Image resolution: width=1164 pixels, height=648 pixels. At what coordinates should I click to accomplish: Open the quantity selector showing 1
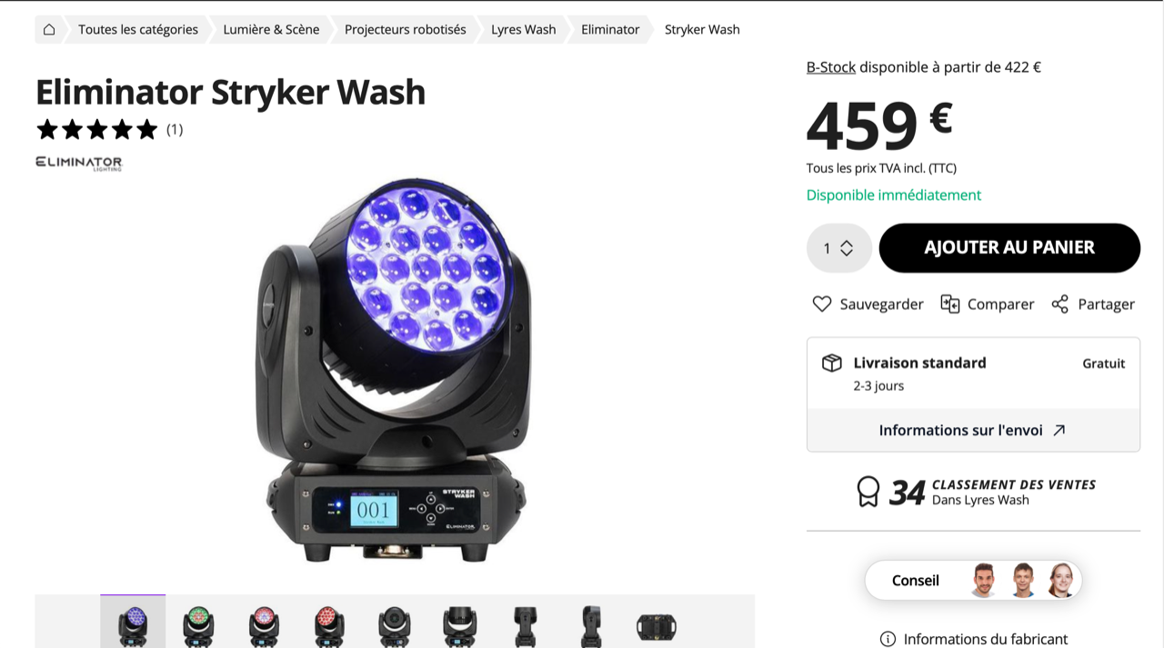click(x=838, y=248)
